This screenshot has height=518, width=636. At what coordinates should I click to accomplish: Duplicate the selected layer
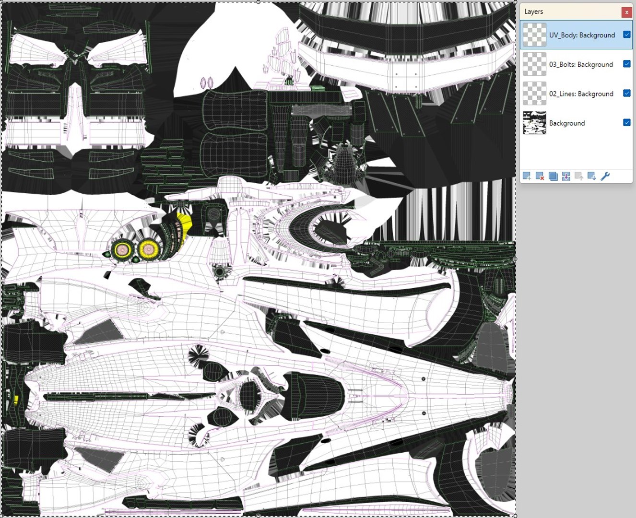[x=553, y=176]
